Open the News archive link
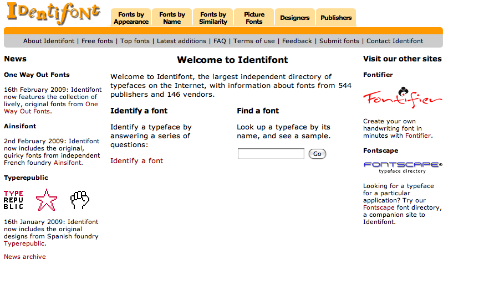The height and width of the screenshot is (281, 494). pyautogui.click(x=25, y=257)
